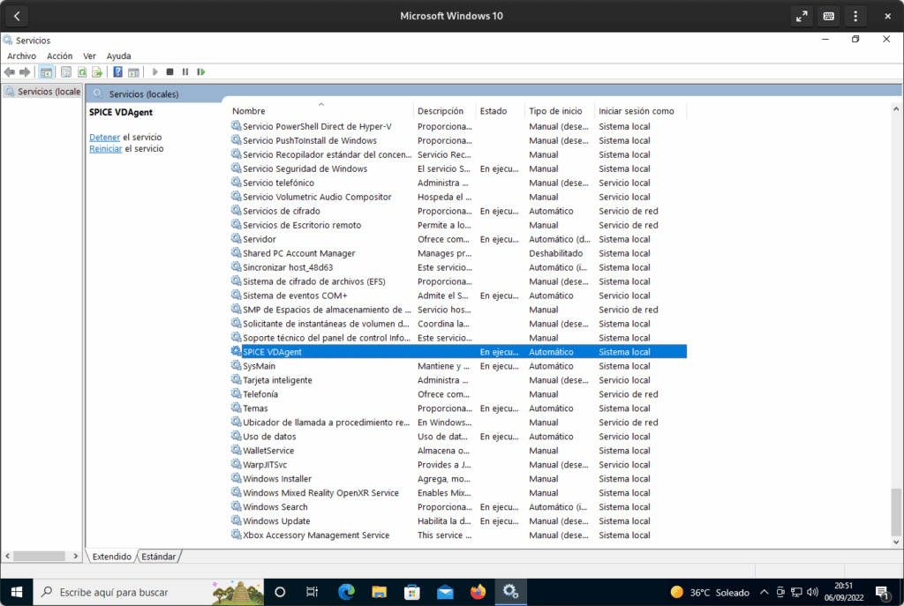Switch to the Estándar tab
This screenshot has width=904, height=606.
[159, 557]
